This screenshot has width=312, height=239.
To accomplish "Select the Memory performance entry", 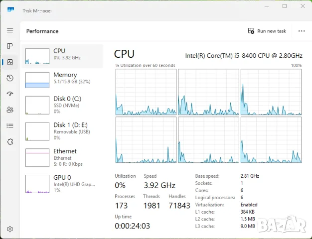I will point(62,80).
